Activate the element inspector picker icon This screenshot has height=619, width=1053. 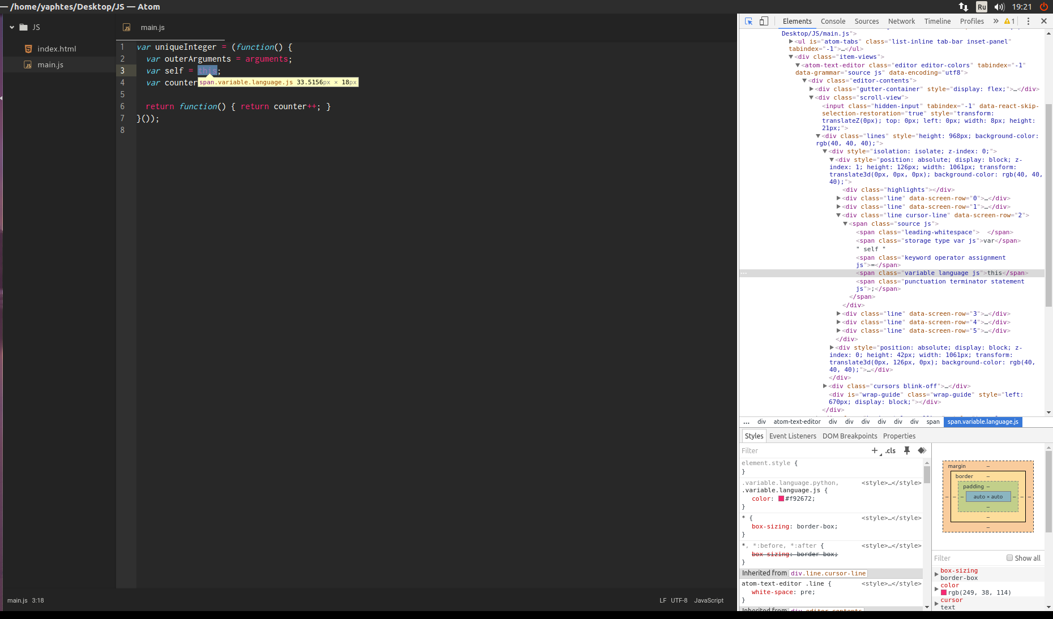(x=748, y=21)
